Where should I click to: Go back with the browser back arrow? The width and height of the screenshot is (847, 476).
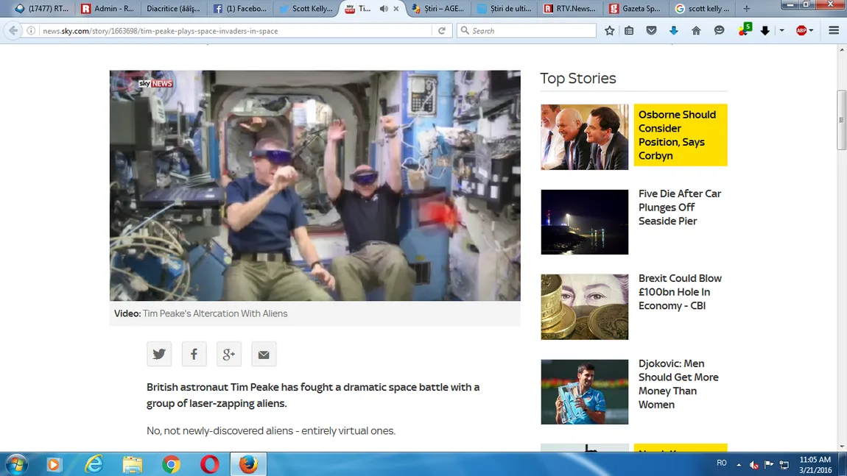click(13, 31)
